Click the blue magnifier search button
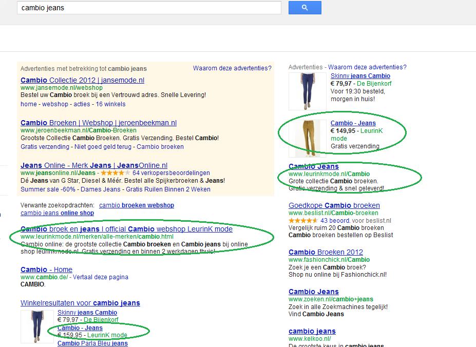The image size is (476, 347). (304, 8)
